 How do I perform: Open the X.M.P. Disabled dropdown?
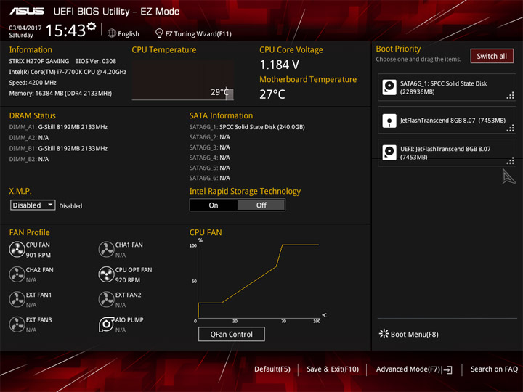coord(33,205)
